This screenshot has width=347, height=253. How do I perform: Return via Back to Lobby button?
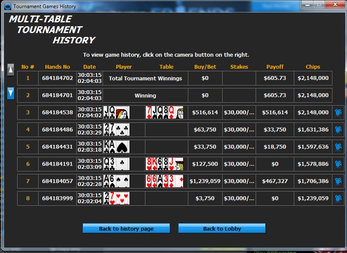pos(222,228)
